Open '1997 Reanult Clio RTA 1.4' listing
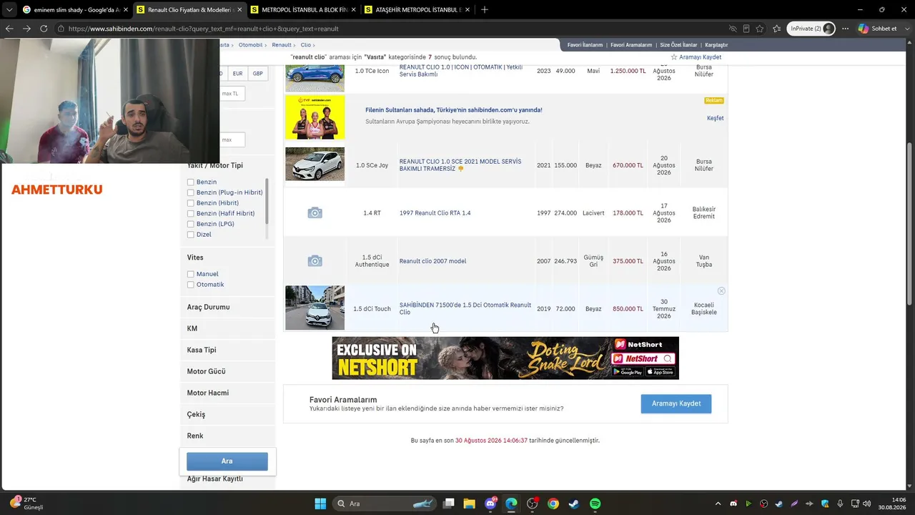The width and height of the screenshot is (915, 515). coord(435,213)
